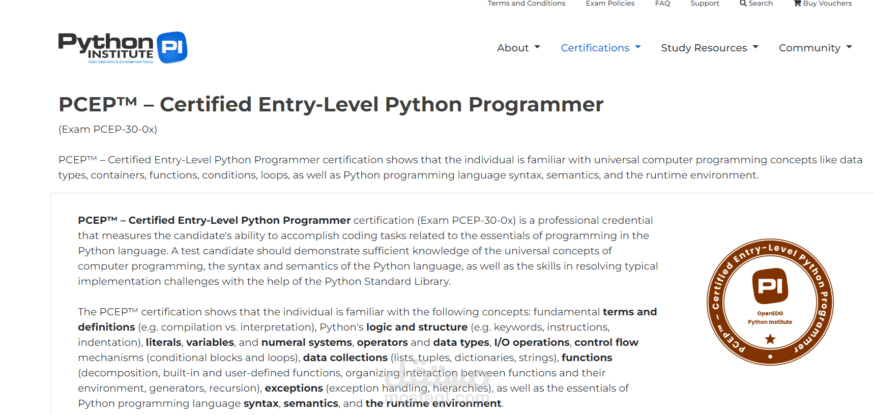
Task: Click the bold 'literals' text
Action: [163, 342]
